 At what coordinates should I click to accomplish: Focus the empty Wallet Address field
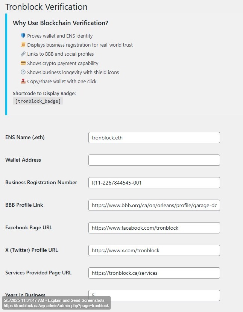[x=154, y=160]
